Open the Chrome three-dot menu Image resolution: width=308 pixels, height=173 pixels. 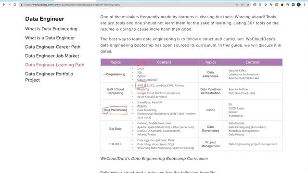[304, 4]
